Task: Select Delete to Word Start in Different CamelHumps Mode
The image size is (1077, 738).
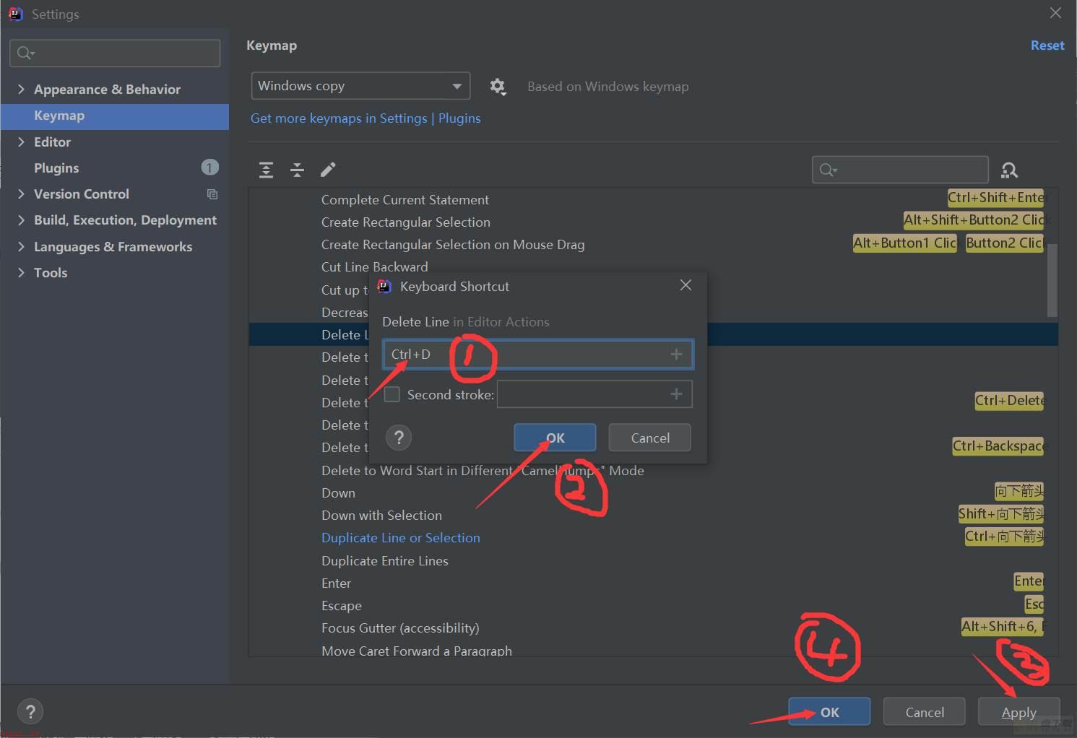Action: [x=483, y=471]
